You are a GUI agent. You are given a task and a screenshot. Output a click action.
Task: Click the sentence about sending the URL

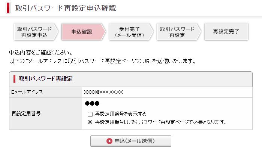point(102,60)
